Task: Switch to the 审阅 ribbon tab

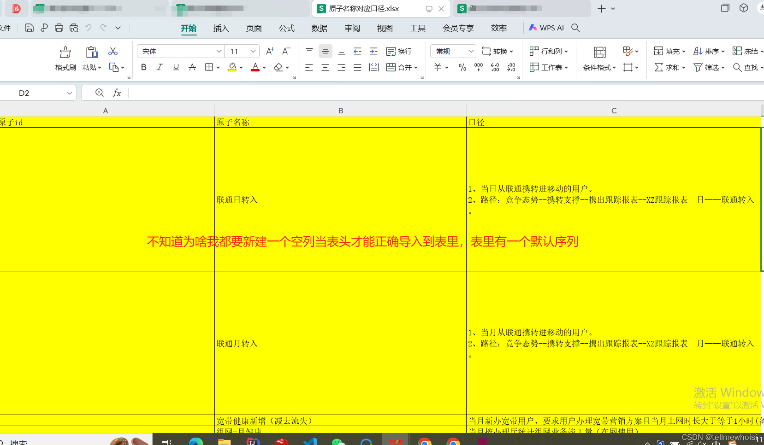Action: pos(352,28)
